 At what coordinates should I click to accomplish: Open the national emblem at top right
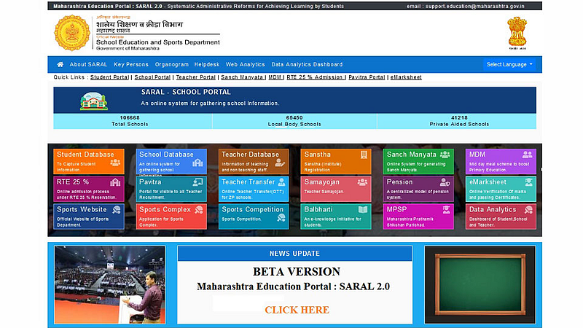coord(517,33)
